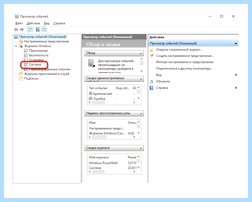The image size is (252, 202).
Task: Collapse Недавно просмотренные узлы section
Action: point(141,114)
